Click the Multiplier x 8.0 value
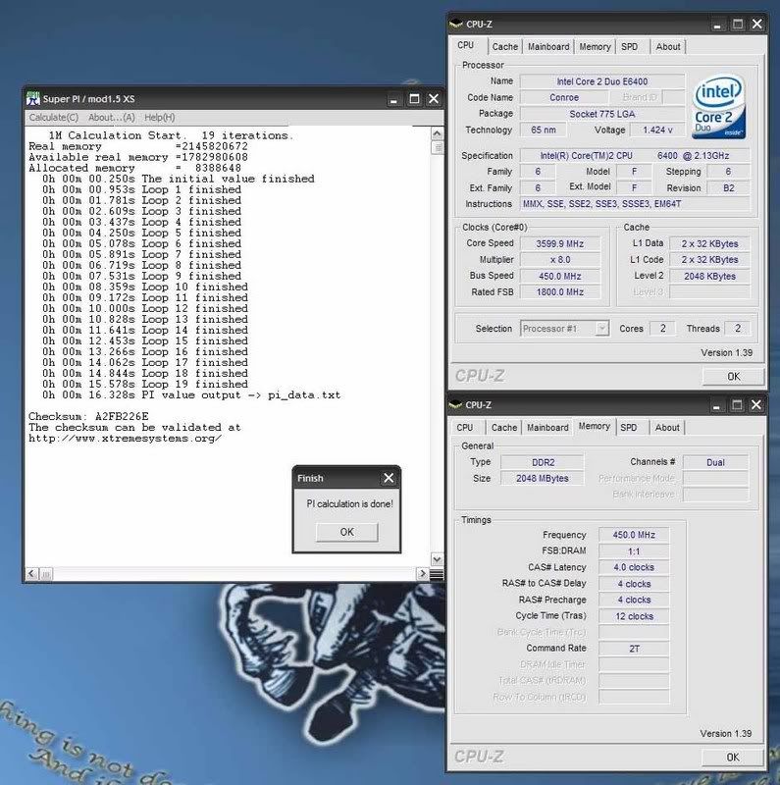This screenshot has width=780, height=785. pos(559,260)
